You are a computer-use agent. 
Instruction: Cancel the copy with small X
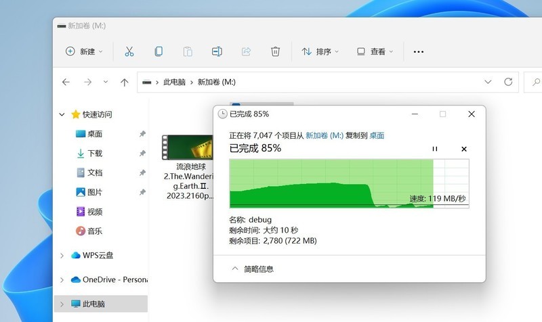click(464, 149)
